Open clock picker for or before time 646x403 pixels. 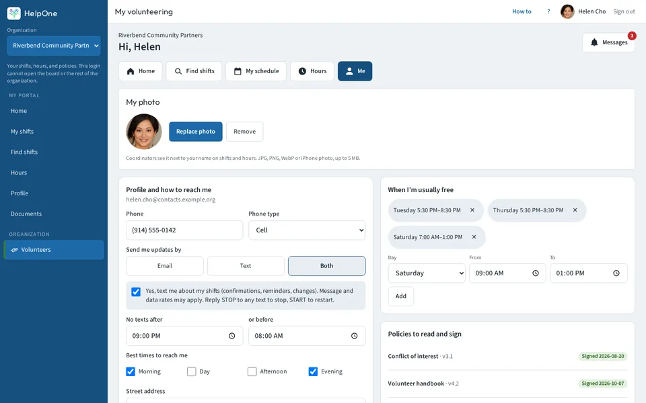(355, 336)
